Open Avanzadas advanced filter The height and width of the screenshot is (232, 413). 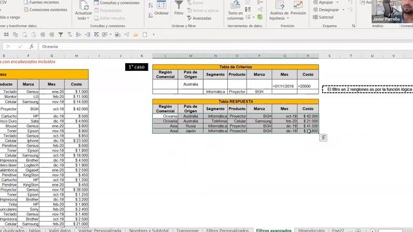199,18
